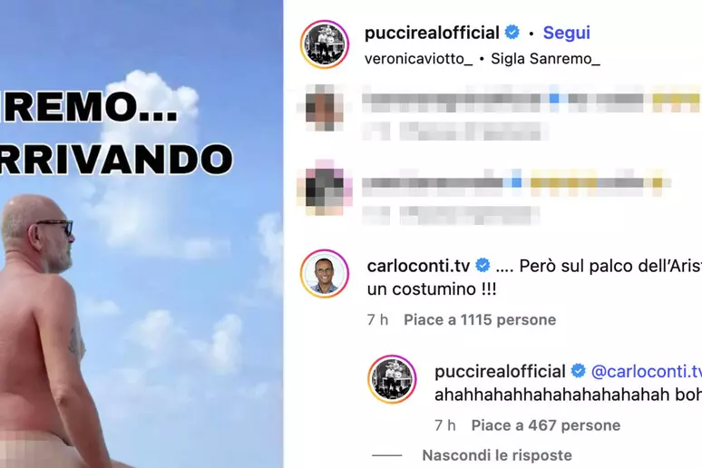View likes on comment with 1115 persone
This screenshot has width=702, height=468.
[x=480, y=320]
